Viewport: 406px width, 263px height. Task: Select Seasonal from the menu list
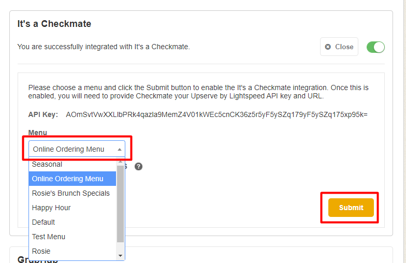click(47, 164)
